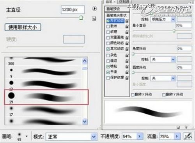The height and width of the screenshot is (143, 195).
Task: Enable the 散布 scattering checkbox
Action: [108, 27]
